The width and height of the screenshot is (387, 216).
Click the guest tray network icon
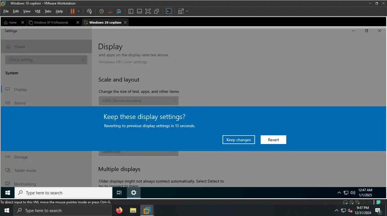[x=346, y=193]
